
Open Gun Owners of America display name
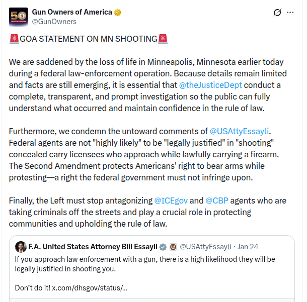tap(72, 12)
